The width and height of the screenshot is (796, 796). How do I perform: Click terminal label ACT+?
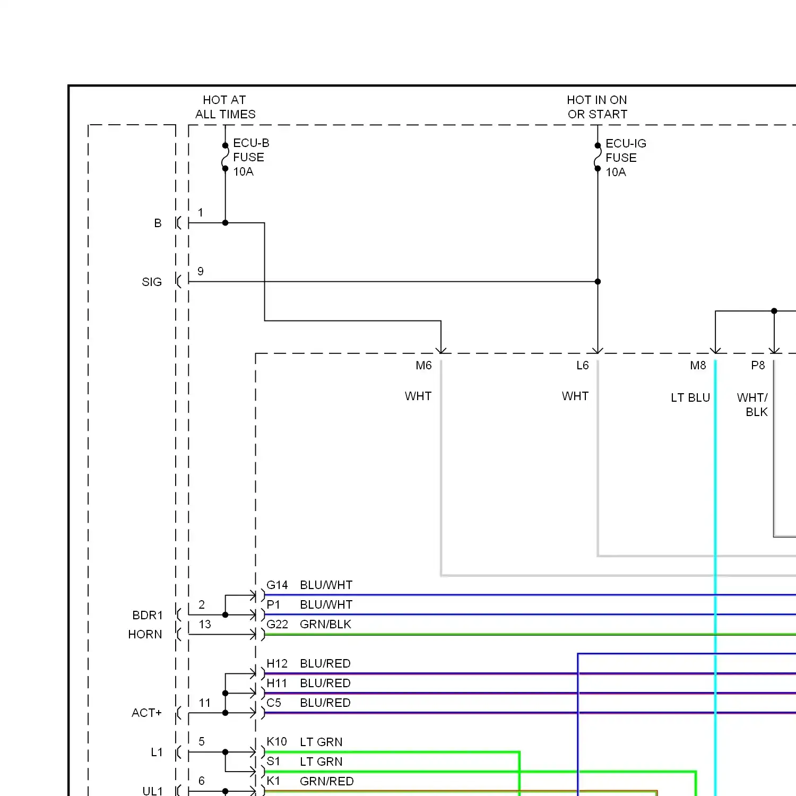[x=146, y=713]
